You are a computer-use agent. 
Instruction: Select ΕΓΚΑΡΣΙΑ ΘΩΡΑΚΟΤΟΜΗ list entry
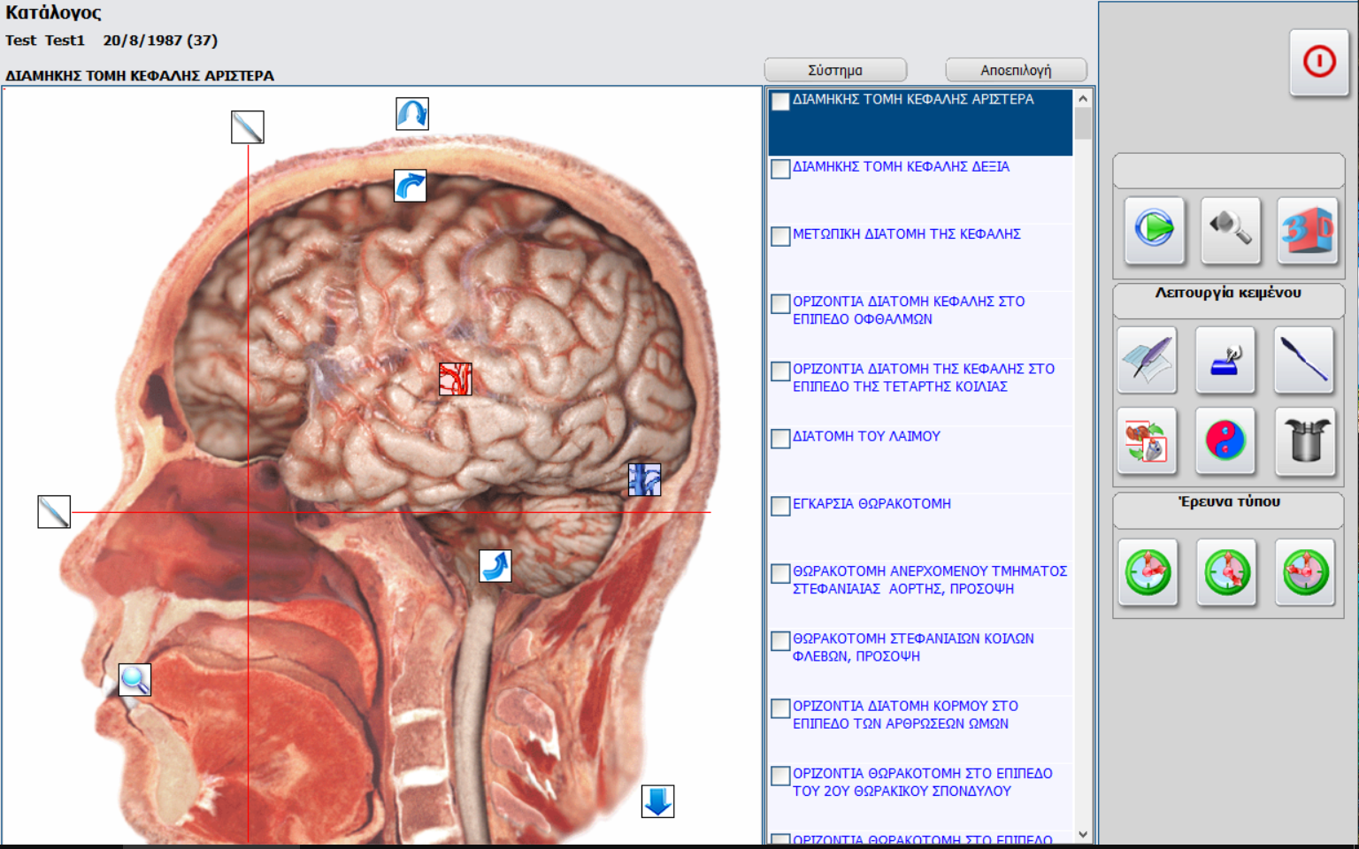click(x=920, y=527)
